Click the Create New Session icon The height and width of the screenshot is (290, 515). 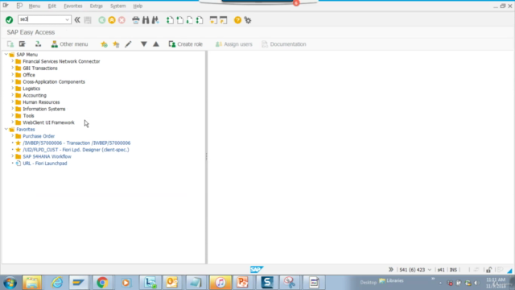[213, 20]
